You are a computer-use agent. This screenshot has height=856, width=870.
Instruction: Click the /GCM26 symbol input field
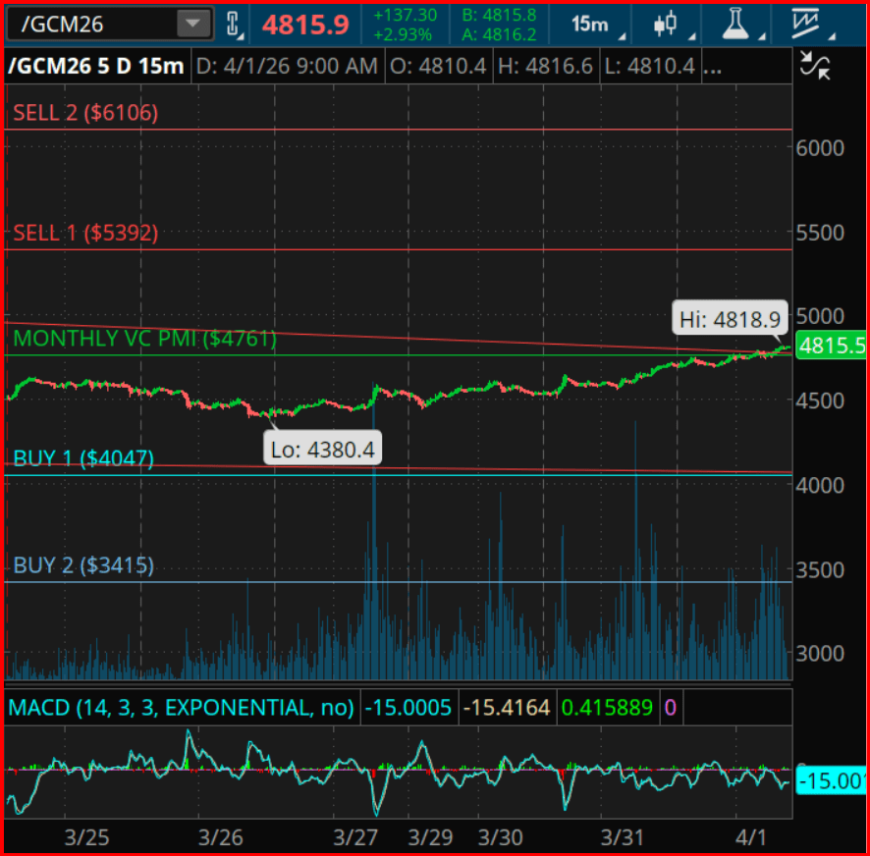point(88,24)
